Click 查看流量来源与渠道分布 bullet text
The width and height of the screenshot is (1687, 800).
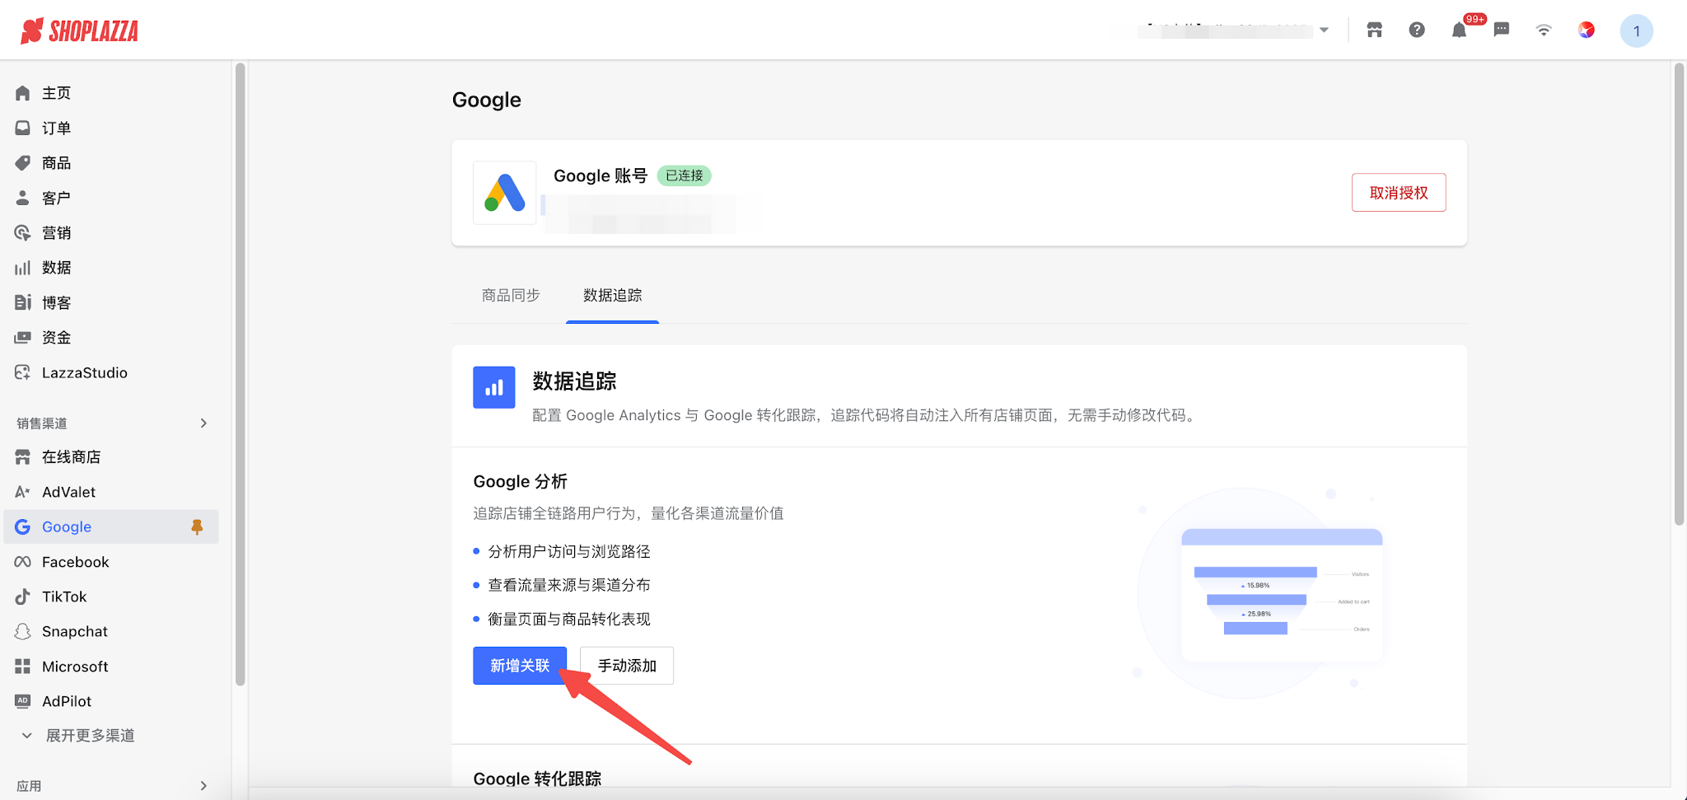pos(569,585)
